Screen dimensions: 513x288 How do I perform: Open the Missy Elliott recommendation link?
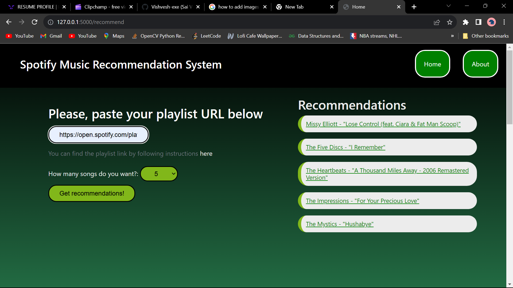(x=383, y=124)
